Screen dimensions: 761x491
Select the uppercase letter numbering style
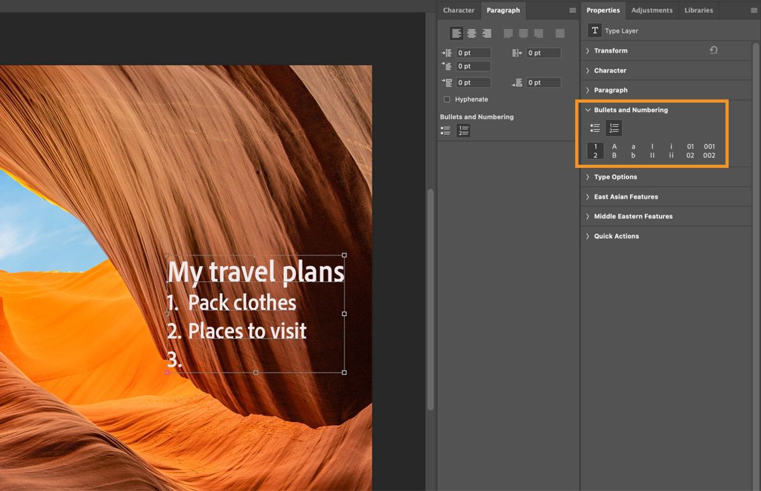pyautogui.click(x=614, y=150)
